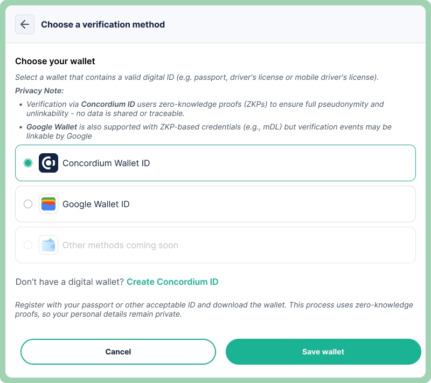
Task: Open the Create Concordium ID link
Action: click(172, 282)
